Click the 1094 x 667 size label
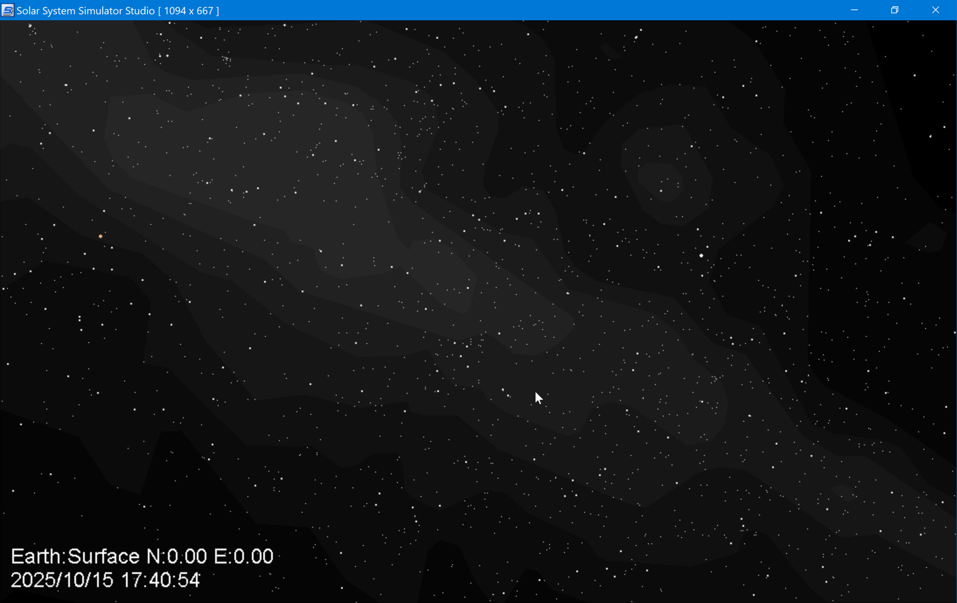 (x=189, y=11)
